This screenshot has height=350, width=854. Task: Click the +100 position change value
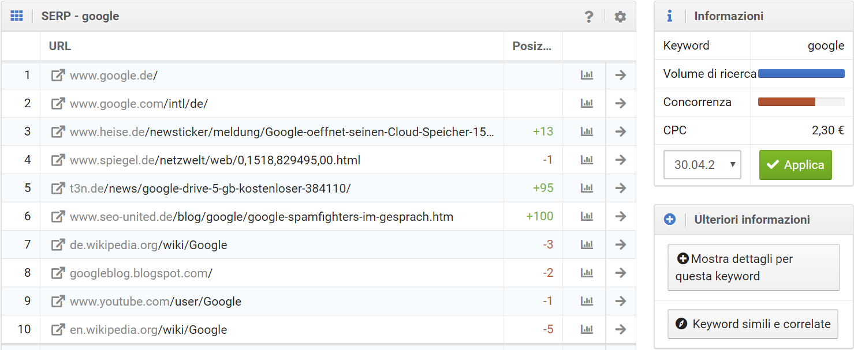point(540,216)
